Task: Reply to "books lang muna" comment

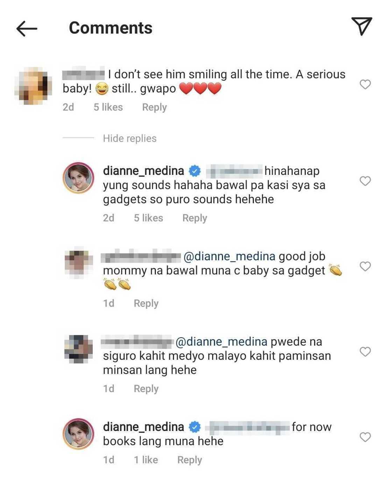Action: (189, 460)
